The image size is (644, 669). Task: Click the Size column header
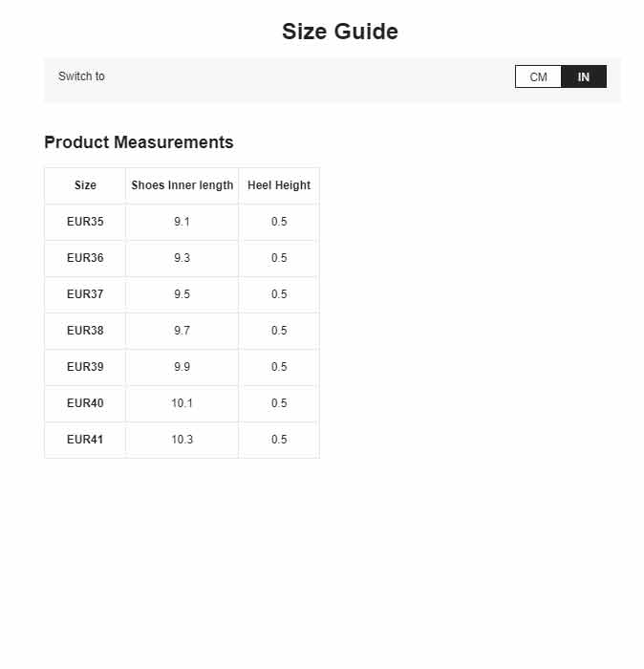85,185
